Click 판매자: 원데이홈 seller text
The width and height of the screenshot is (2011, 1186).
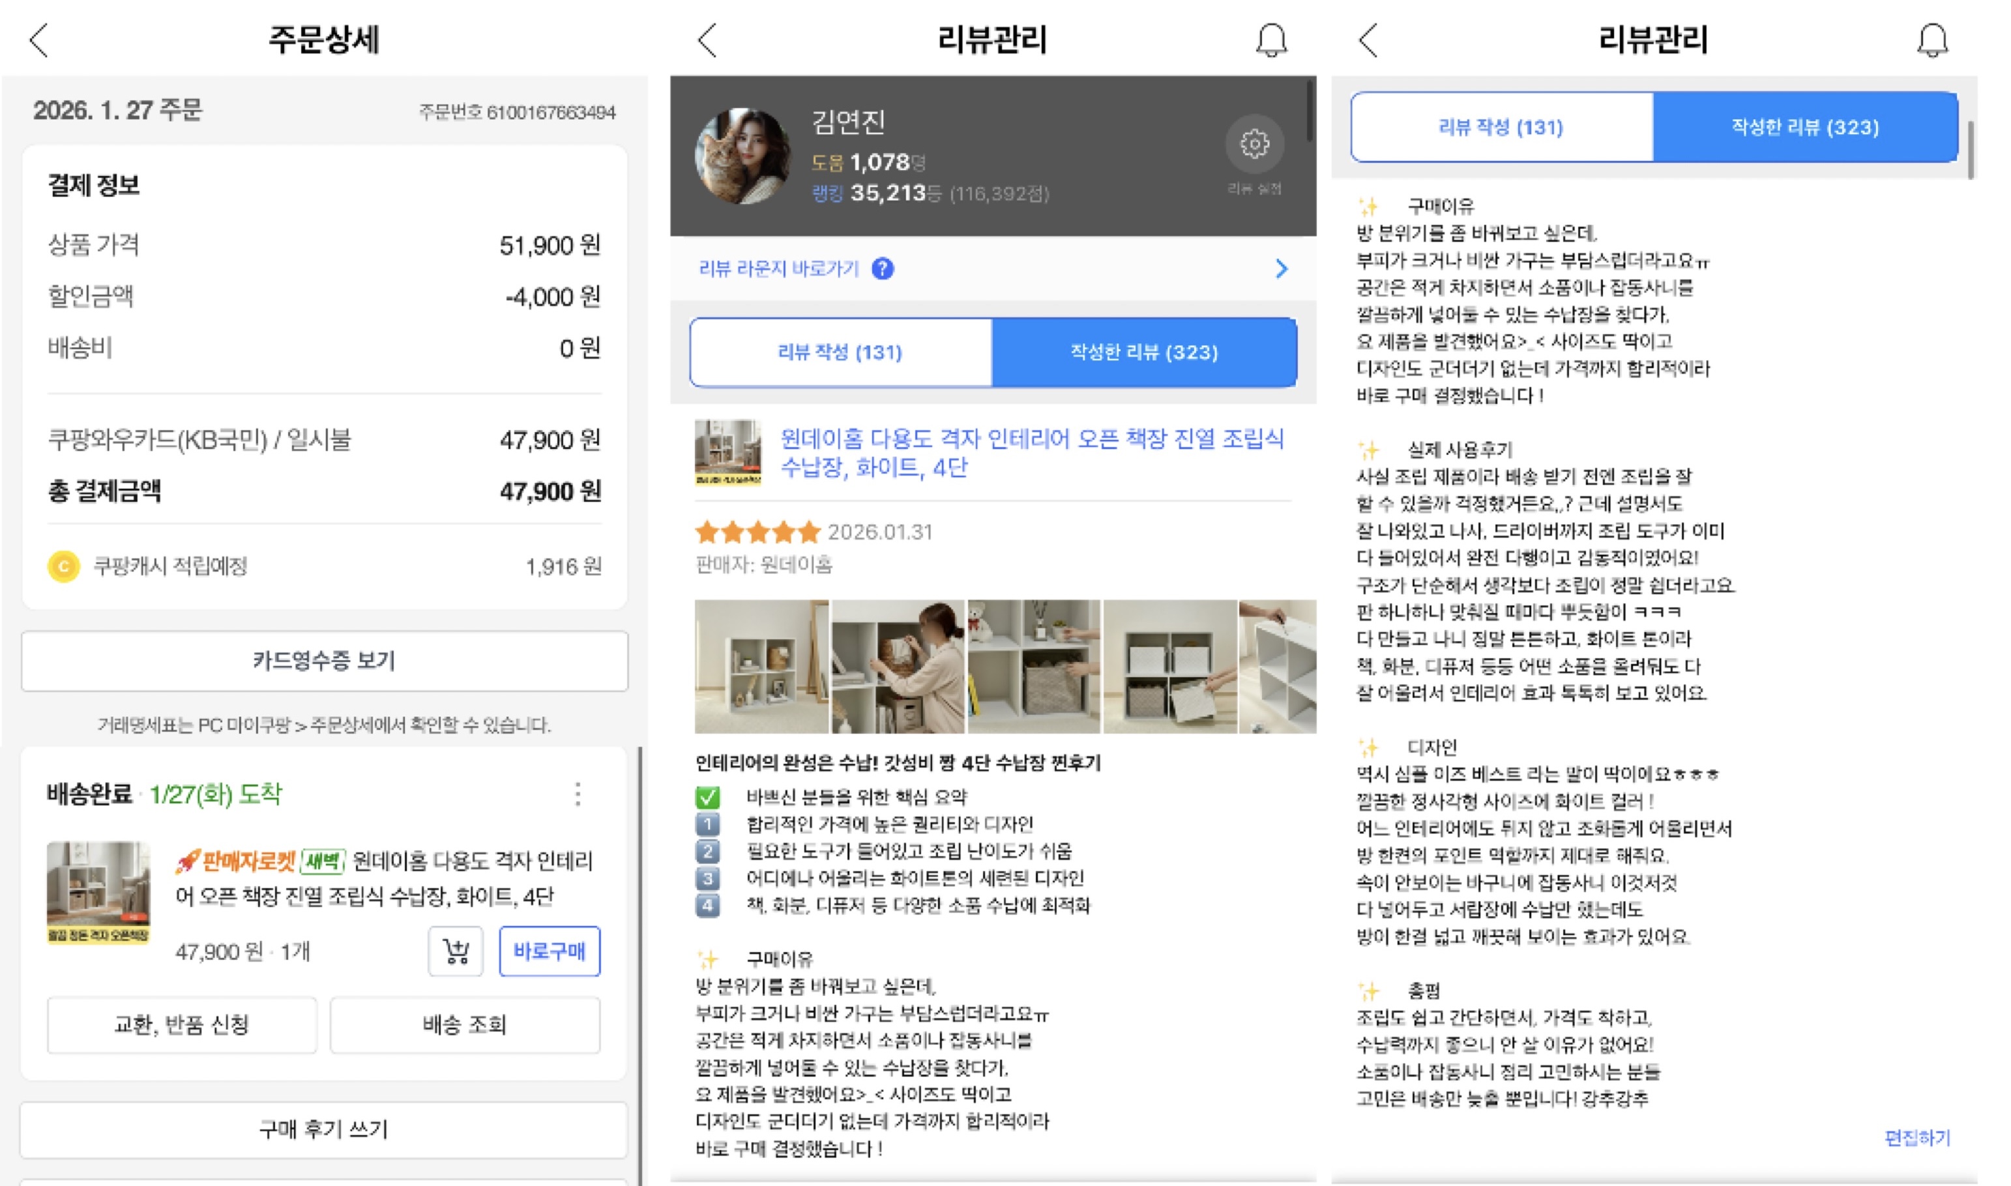pos(763,565)
